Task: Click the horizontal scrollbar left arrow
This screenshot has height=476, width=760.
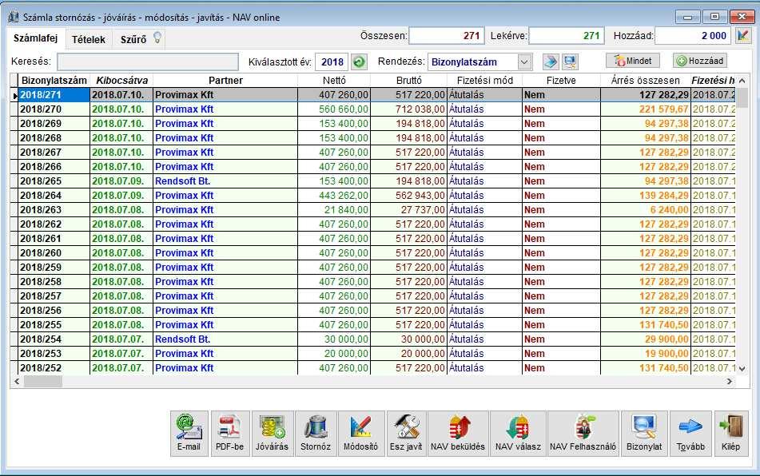Action: [17, 382]
